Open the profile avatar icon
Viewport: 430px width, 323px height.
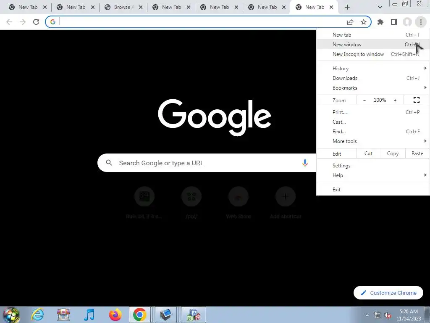pyautogui.click(x=407, y=22)
